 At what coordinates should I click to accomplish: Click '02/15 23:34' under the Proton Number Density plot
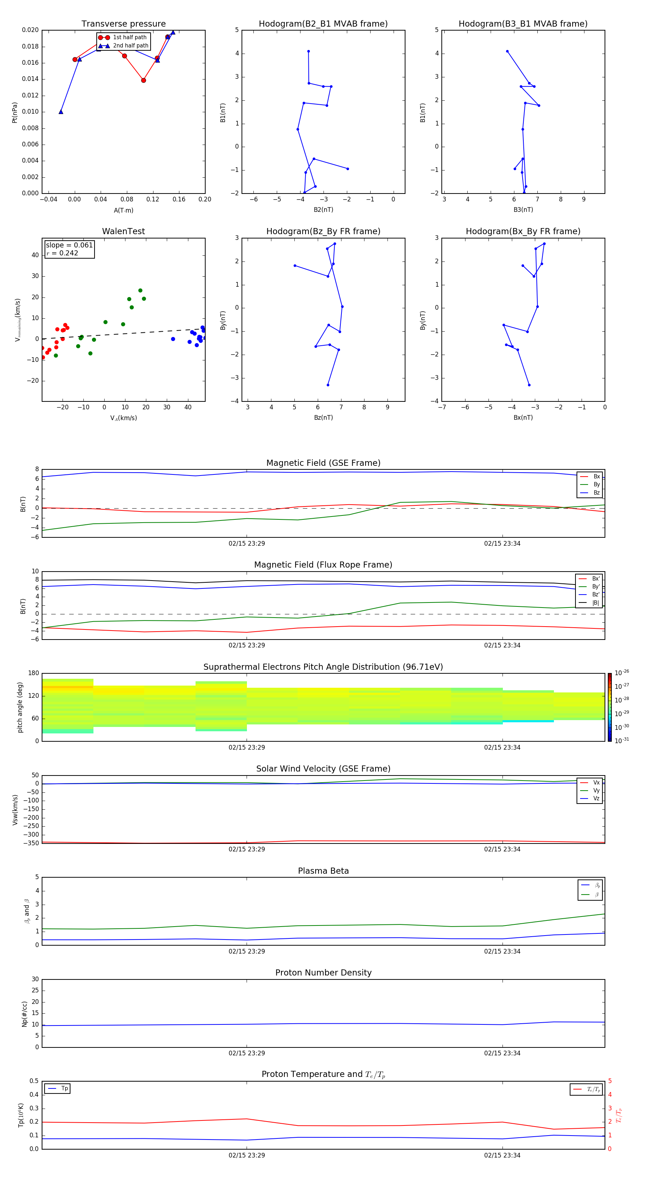pos(502,1053)
